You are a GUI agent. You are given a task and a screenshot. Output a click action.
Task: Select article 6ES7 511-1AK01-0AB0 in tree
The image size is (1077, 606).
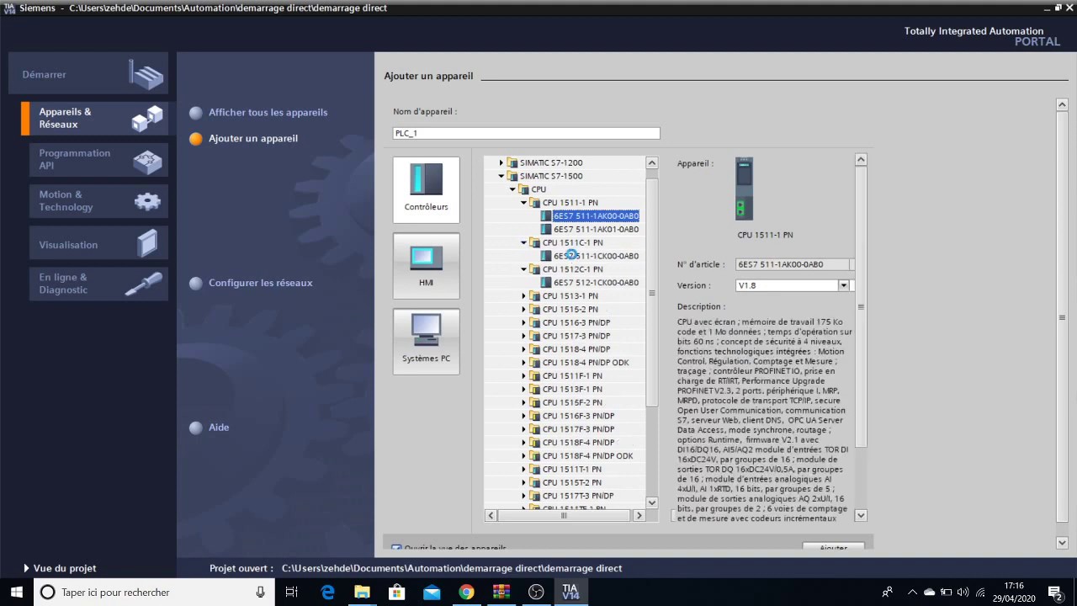[x=596, y=229]
